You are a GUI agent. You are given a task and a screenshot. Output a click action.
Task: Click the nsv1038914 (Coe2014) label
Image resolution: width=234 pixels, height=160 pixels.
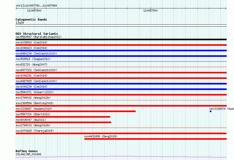(x=32, y=42)
